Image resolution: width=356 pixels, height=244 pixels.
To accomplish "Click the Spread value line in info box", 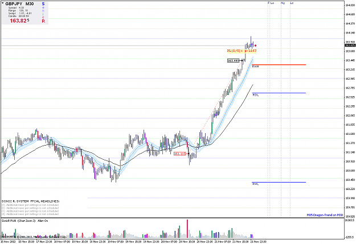I will point(16,8).
